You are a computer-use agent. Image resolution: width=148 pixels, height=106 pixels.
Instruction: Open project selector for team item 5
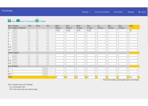click(x=15, y=42)
